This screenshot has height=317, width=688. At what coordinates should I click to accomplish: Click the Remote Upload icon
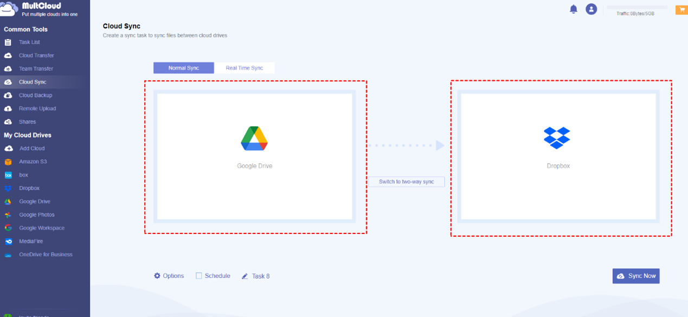(8, 109)
